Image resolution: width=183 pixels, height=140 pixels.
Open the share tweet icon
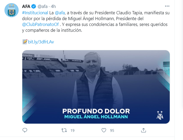tap(143, 130)
